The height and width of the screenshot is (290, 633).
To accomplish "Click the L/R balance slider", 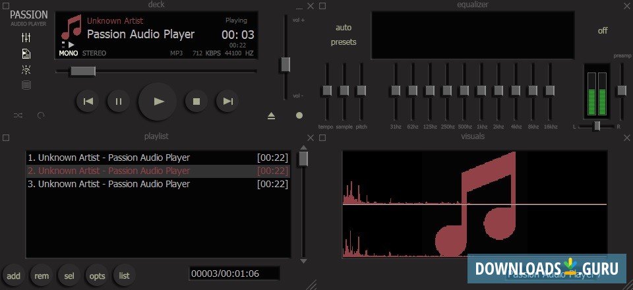I will (x=597, y=127).
